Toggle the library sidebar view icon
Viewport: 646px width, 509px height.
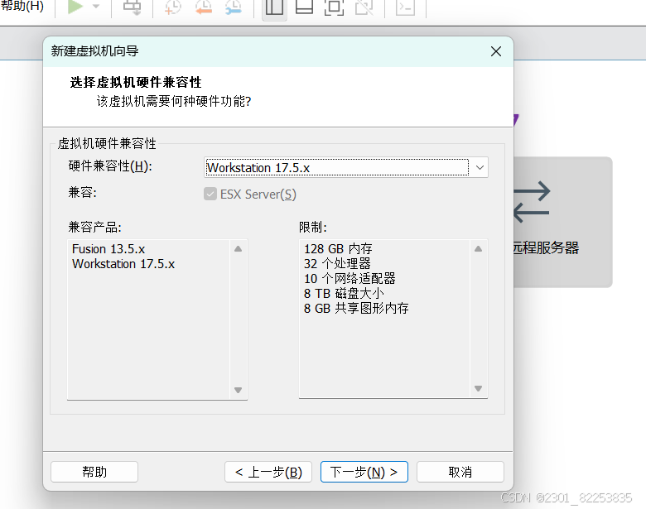click(x=274, y=7)
